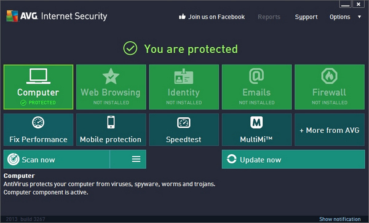Open the Options menu
Viewport: 369px width, 223px height.
point(340,17)
